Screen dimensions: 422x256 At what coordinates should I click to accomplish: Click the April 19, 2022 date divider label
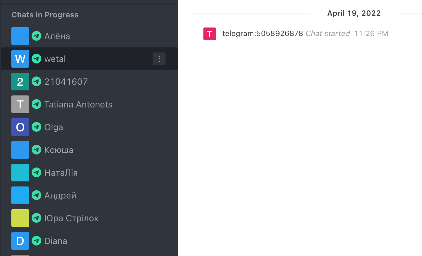(x=354, y=13)
